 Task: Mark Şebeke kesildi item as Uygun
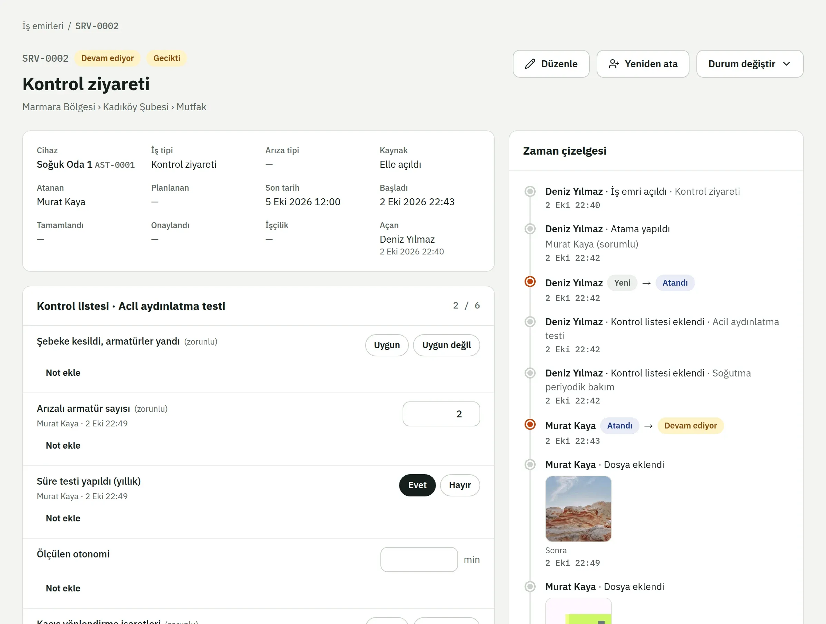(x=387, y=345)
